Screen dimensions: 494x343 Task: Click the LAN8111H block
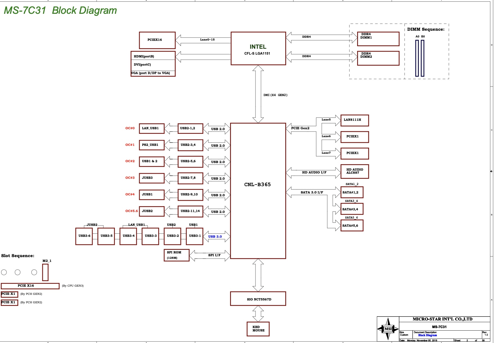(x=354, y=120)
